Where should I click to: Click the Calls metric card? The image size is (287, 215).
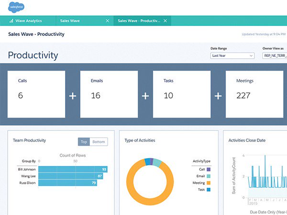[x=36, y=94]
